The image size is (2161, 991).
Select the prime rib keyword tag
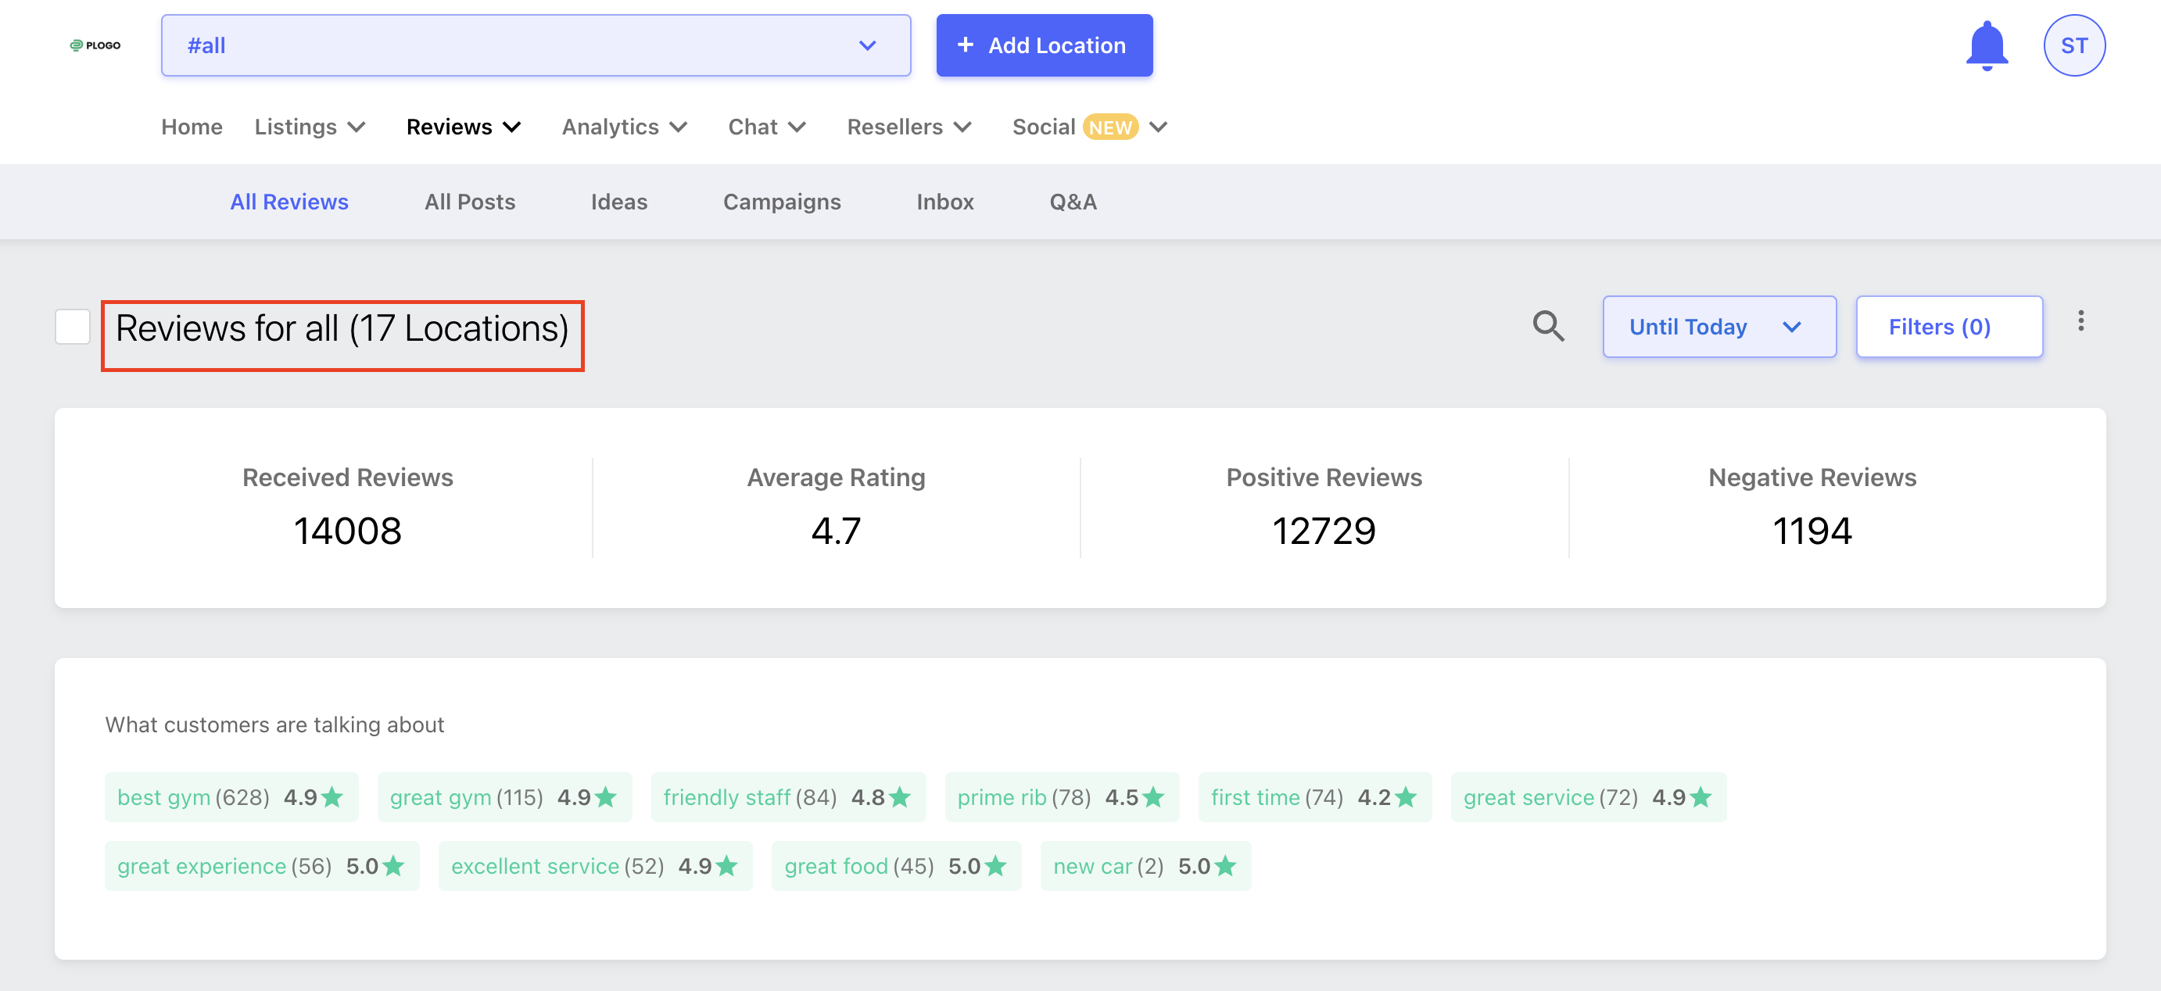(1061, 796)
